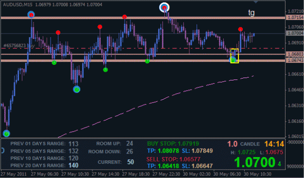This screenshot has height=178, width=304.
Task: Click the large green price 1.0700
Action: coord(255,162)
